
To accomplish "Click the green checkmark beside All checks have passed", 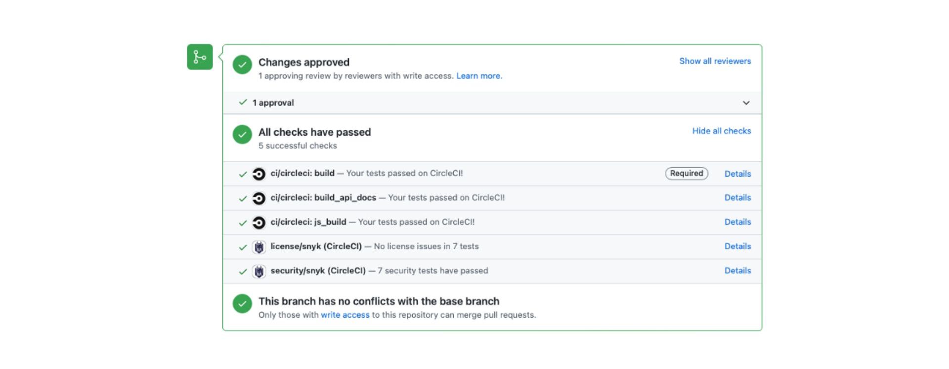I will [242, 134].
